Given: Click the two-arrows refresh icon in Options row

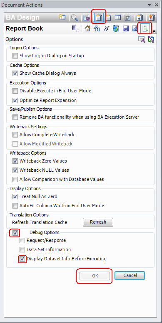Looking at the screenshot, I should (151, 39).
